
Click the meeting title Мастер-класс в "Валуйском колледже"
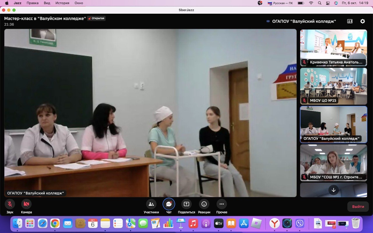tap(45, 18)
